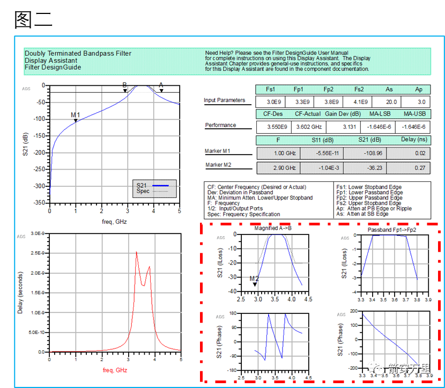Click the Delay (ns) column header
This screenshot has width=445, height=388.
414,140
